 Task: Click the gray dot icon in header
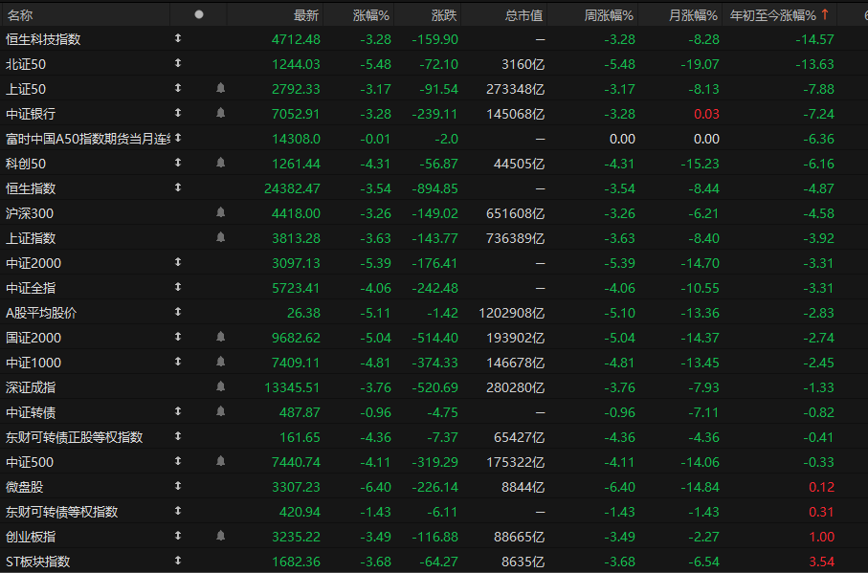[x=199, y=14]
